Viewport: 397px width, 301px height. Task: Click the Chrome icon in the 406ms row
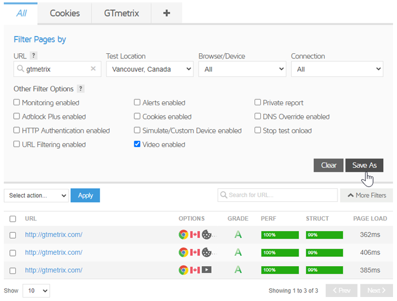click(183, 252)
